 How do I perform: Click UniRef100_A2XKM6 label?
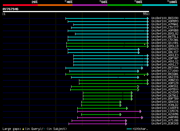(165, 114)
